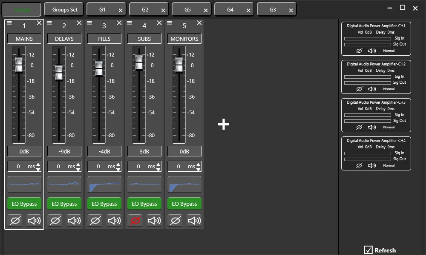Invert phase on the FILLS group

pyautogui.click(x=95, y=221)
